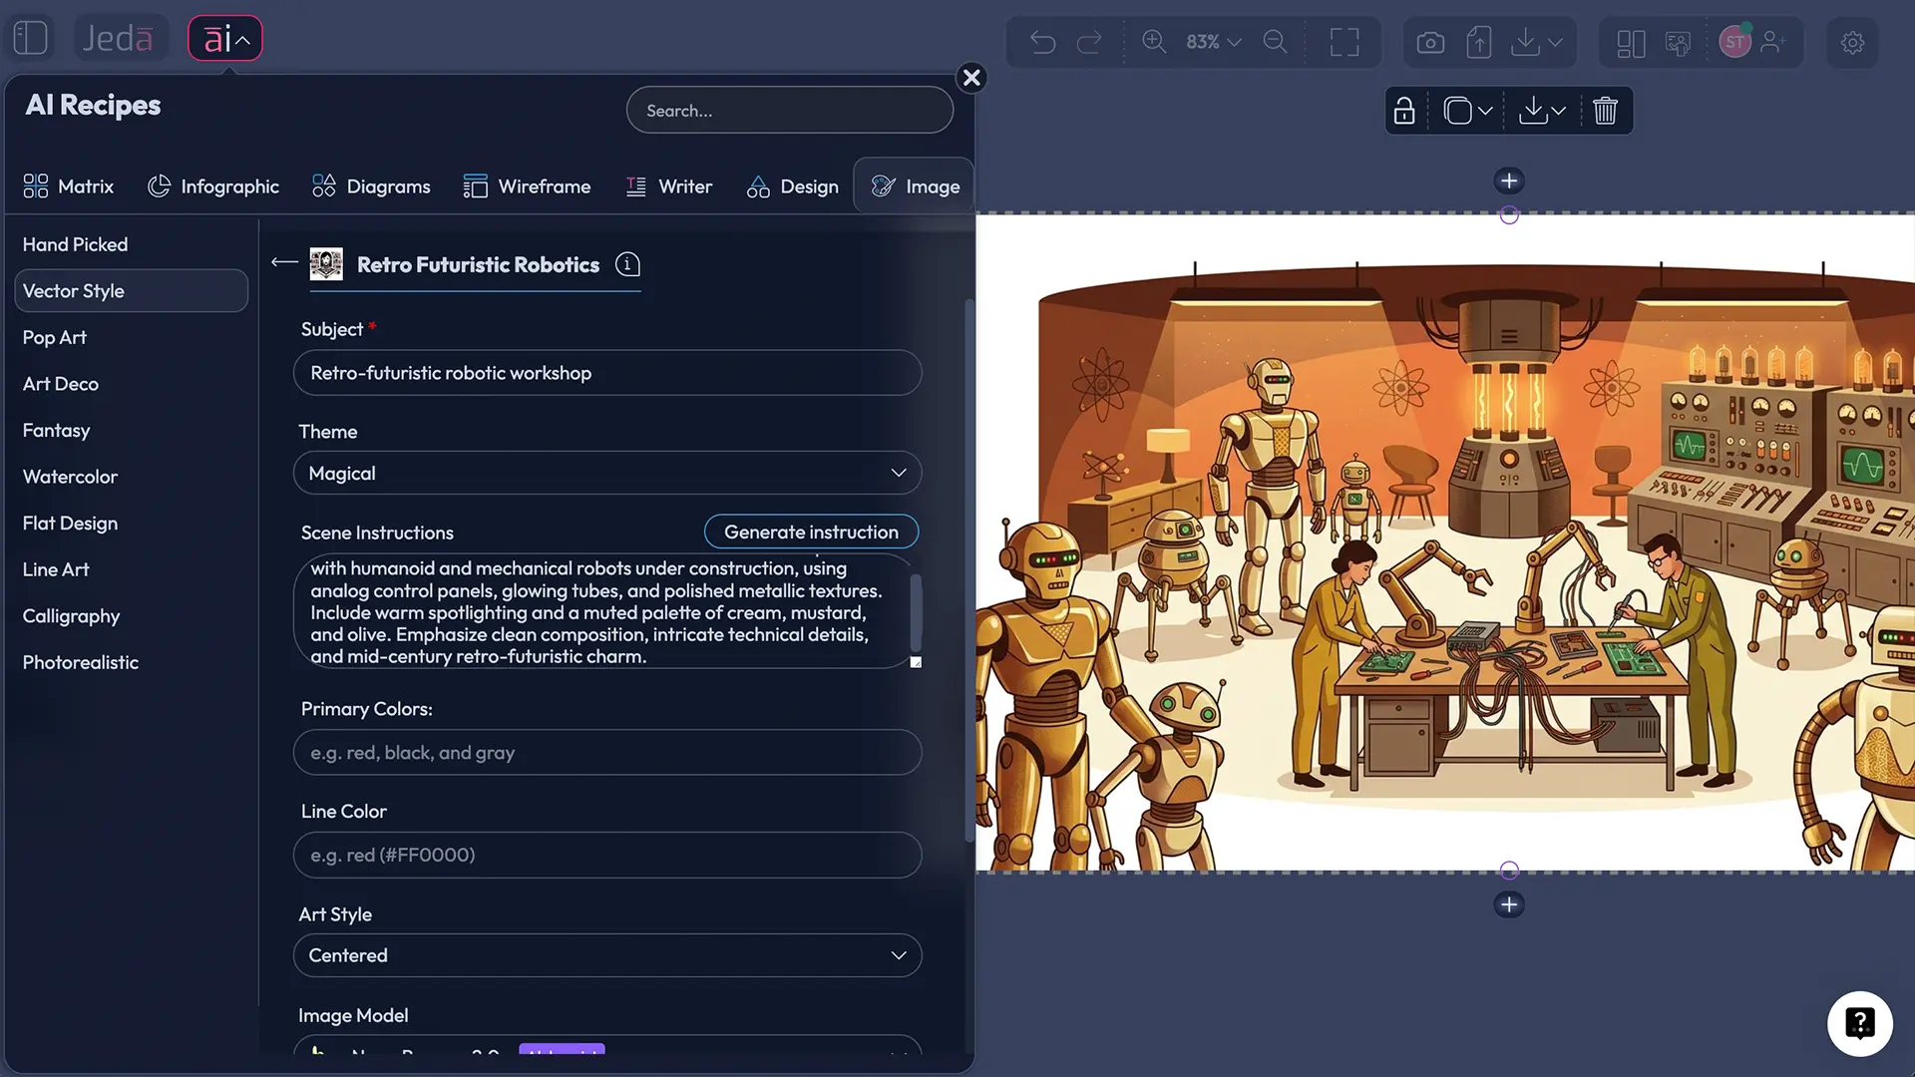
Task: Click the ST user avatar
Action: [x=1734, y=42]
